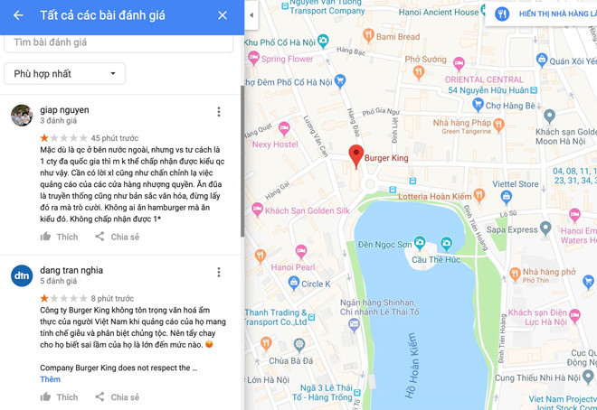The height and width of the screenshot is (410, 597).
Task: Click the reviews panel scrollbar
Action: point(242,162)
